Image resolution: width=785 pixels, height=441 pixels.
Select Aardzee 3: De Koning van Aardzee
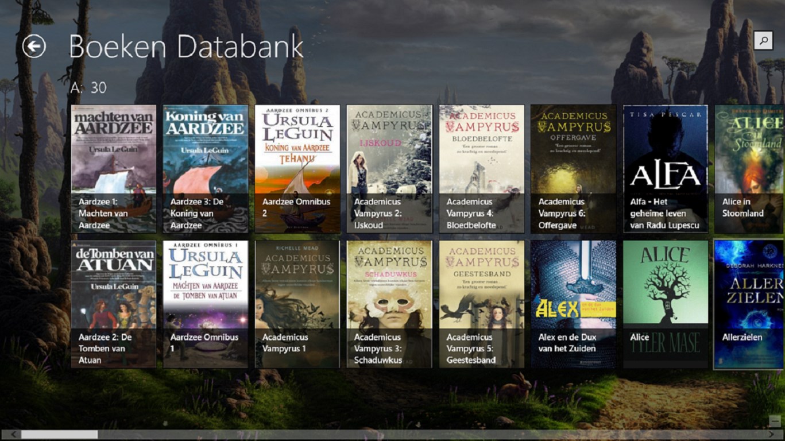[x=206, y=169]
